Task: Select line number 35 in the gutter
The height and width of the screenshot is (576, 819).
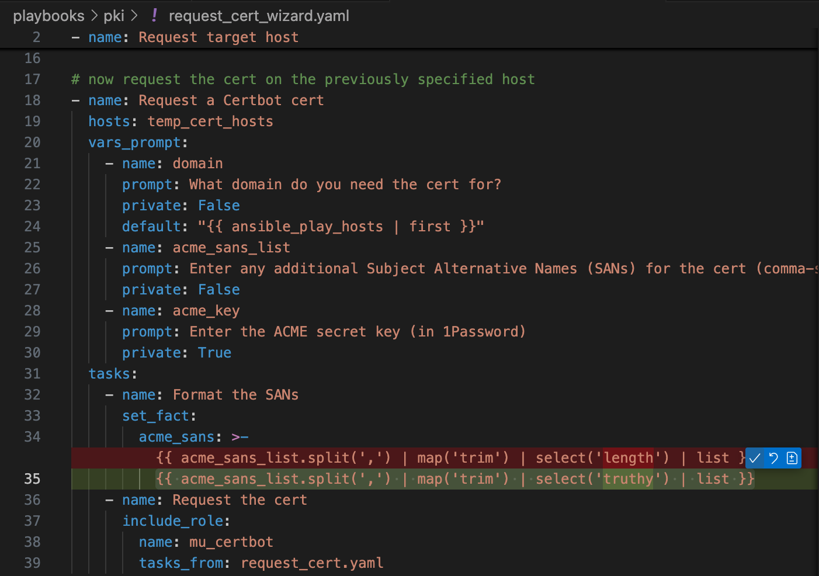Action: (33, 478)
